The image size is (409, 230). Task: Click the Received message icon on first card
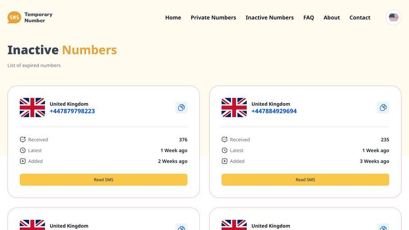[23, 139]
